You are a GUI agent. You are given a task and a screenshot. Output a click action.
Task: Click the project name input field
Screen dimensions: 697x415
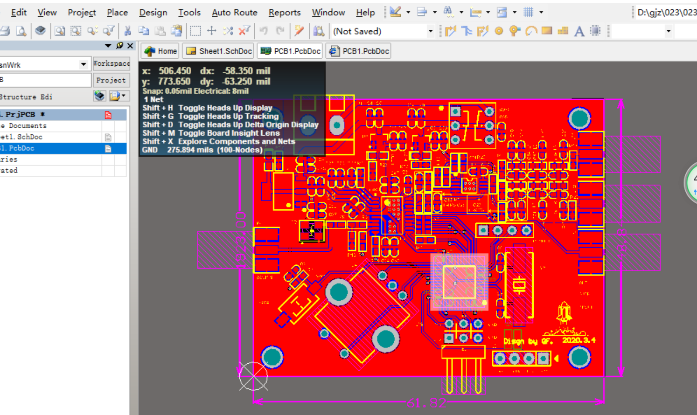[45, 80]
